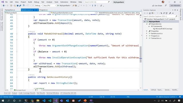Click the MySuperBank start button label
Viewport: 183px width, 103px height.
[x=65, y=5]
